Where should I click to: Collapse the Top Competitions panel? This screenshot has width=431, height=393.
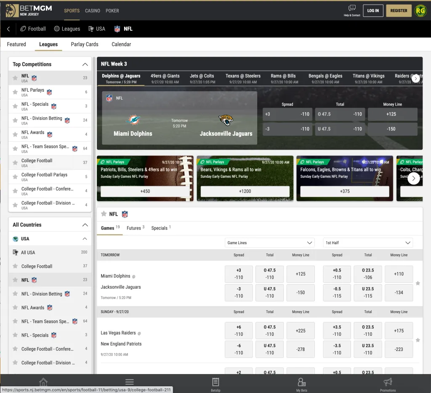(x=85, y=64)
